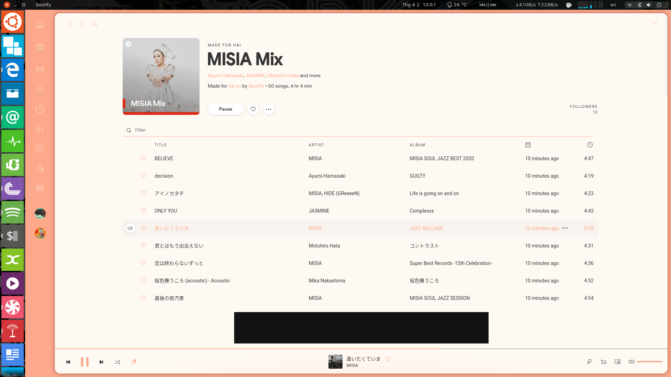Open the Spotify link in the playlist description
671x377 pixels.
(x=256, y=86)
